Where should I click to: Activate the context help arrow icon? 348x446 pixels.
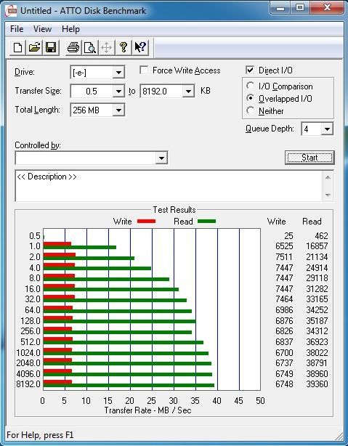pyautogui.click(x=140, y=47)
